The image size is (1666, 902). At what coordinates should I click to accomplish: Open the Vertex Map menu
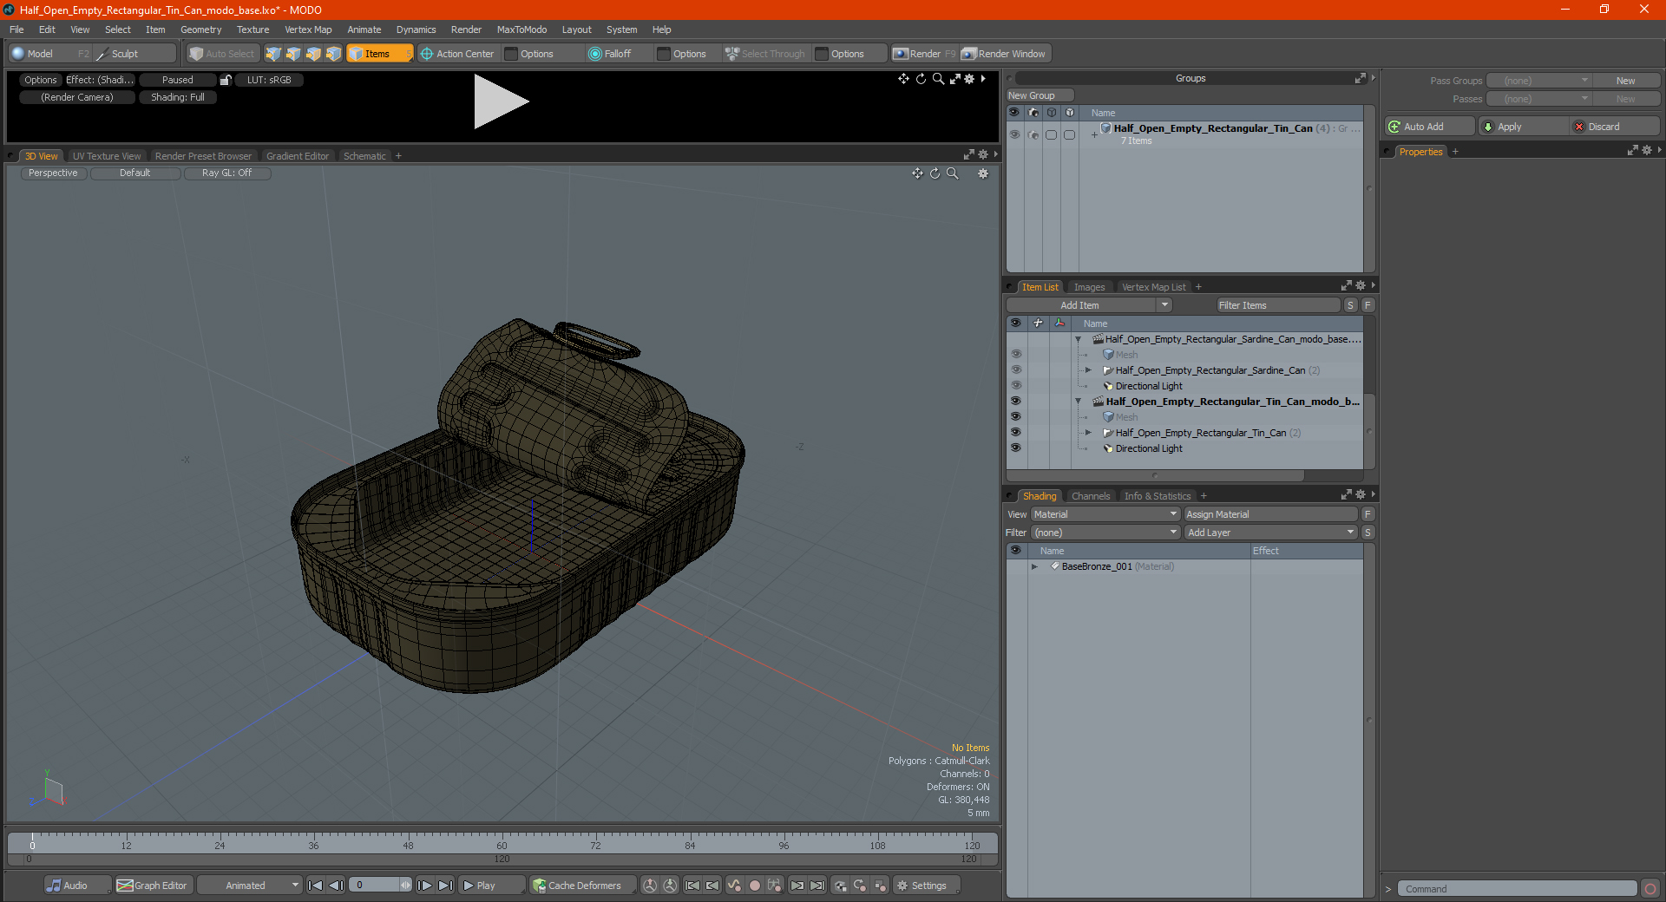[308, 29]
